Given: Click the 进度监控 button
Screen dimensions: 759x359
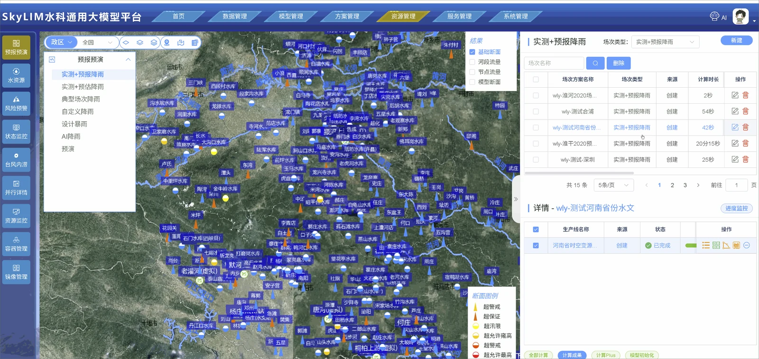Looking at the screenshot, I should (x=736, y=208).
